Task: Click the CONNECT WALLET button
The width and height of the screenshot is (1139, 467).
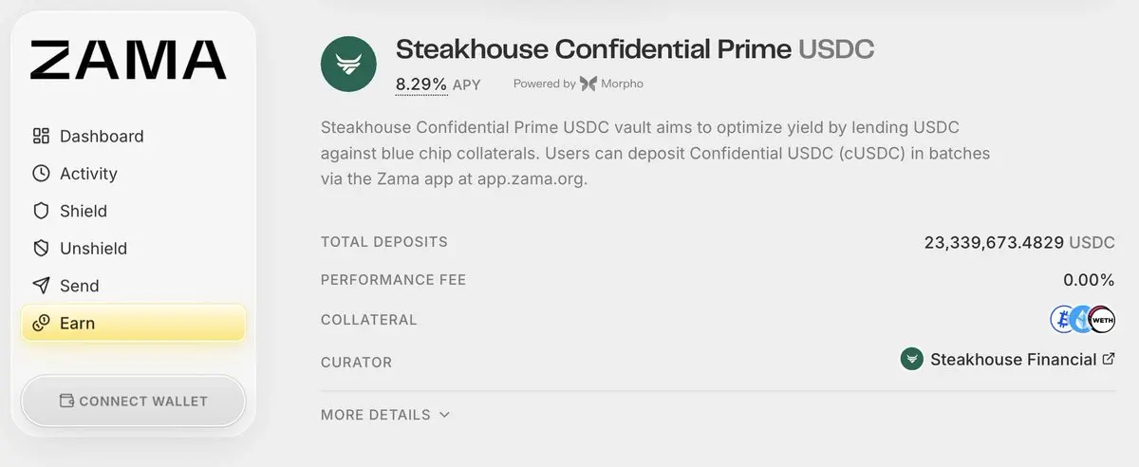Action: [133, 401]
